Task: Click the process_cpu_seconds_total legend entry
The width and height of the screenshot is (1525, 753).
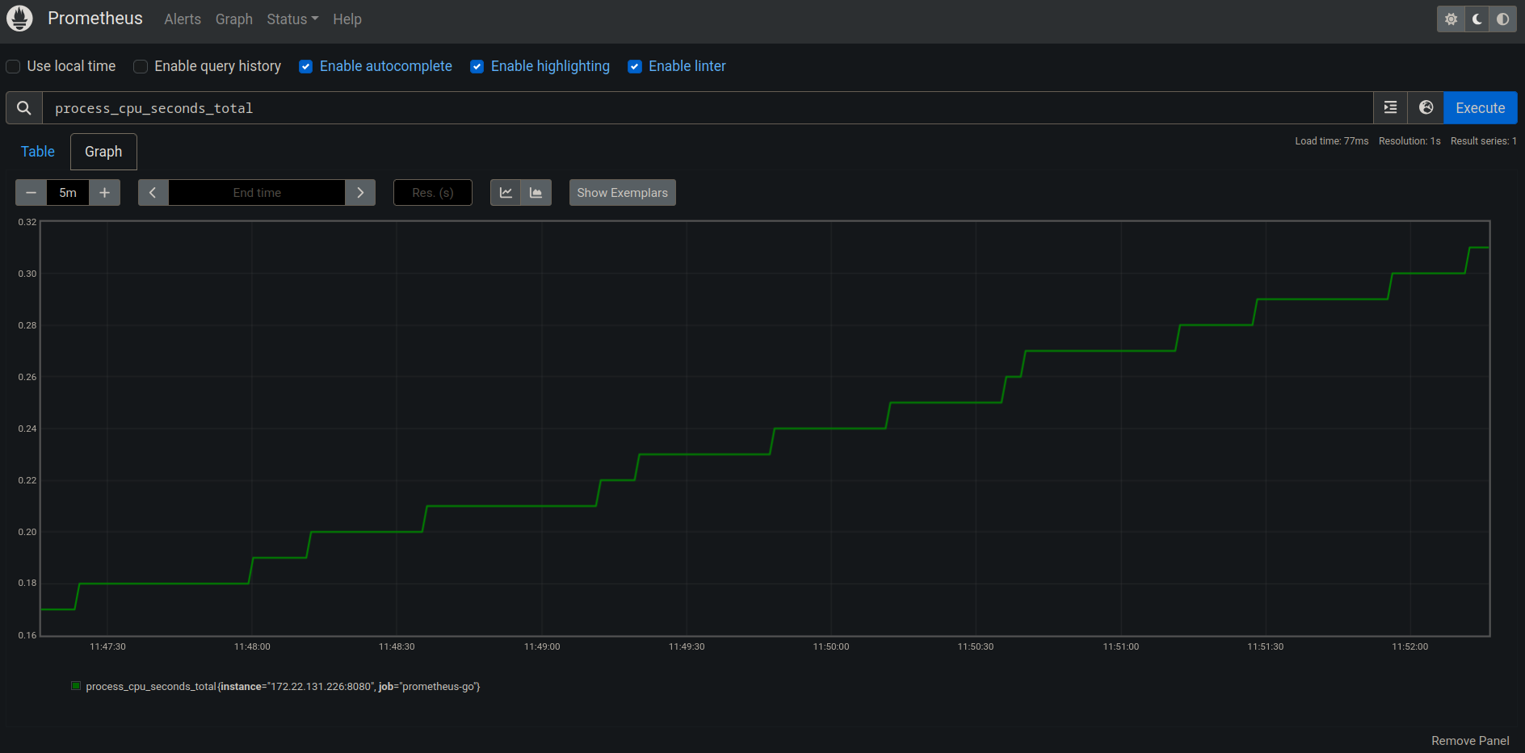Action: click(283, 687)
